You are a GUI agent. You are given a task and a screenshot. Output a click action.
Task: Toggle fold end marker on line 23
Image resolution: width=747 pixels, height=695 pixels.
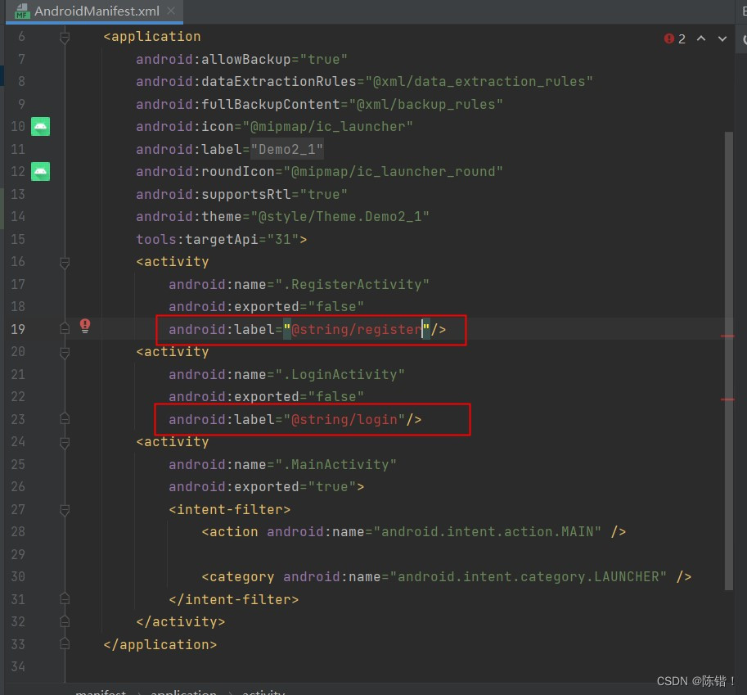tap(65, 418)
